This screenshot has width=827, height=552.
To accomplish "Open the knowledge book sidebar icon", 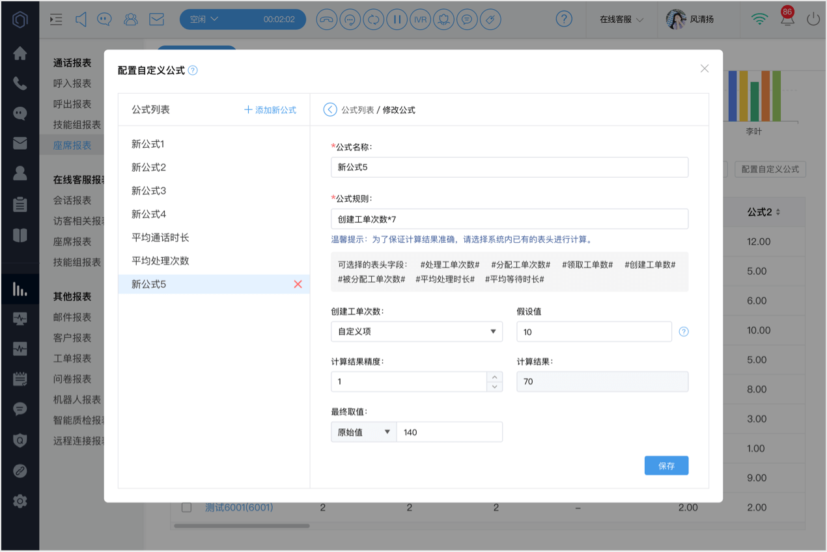I will pos(20,235).
